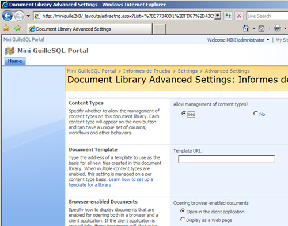Open Favorites Center star icon
Screen dimensions: 288x226
(6, 28)
